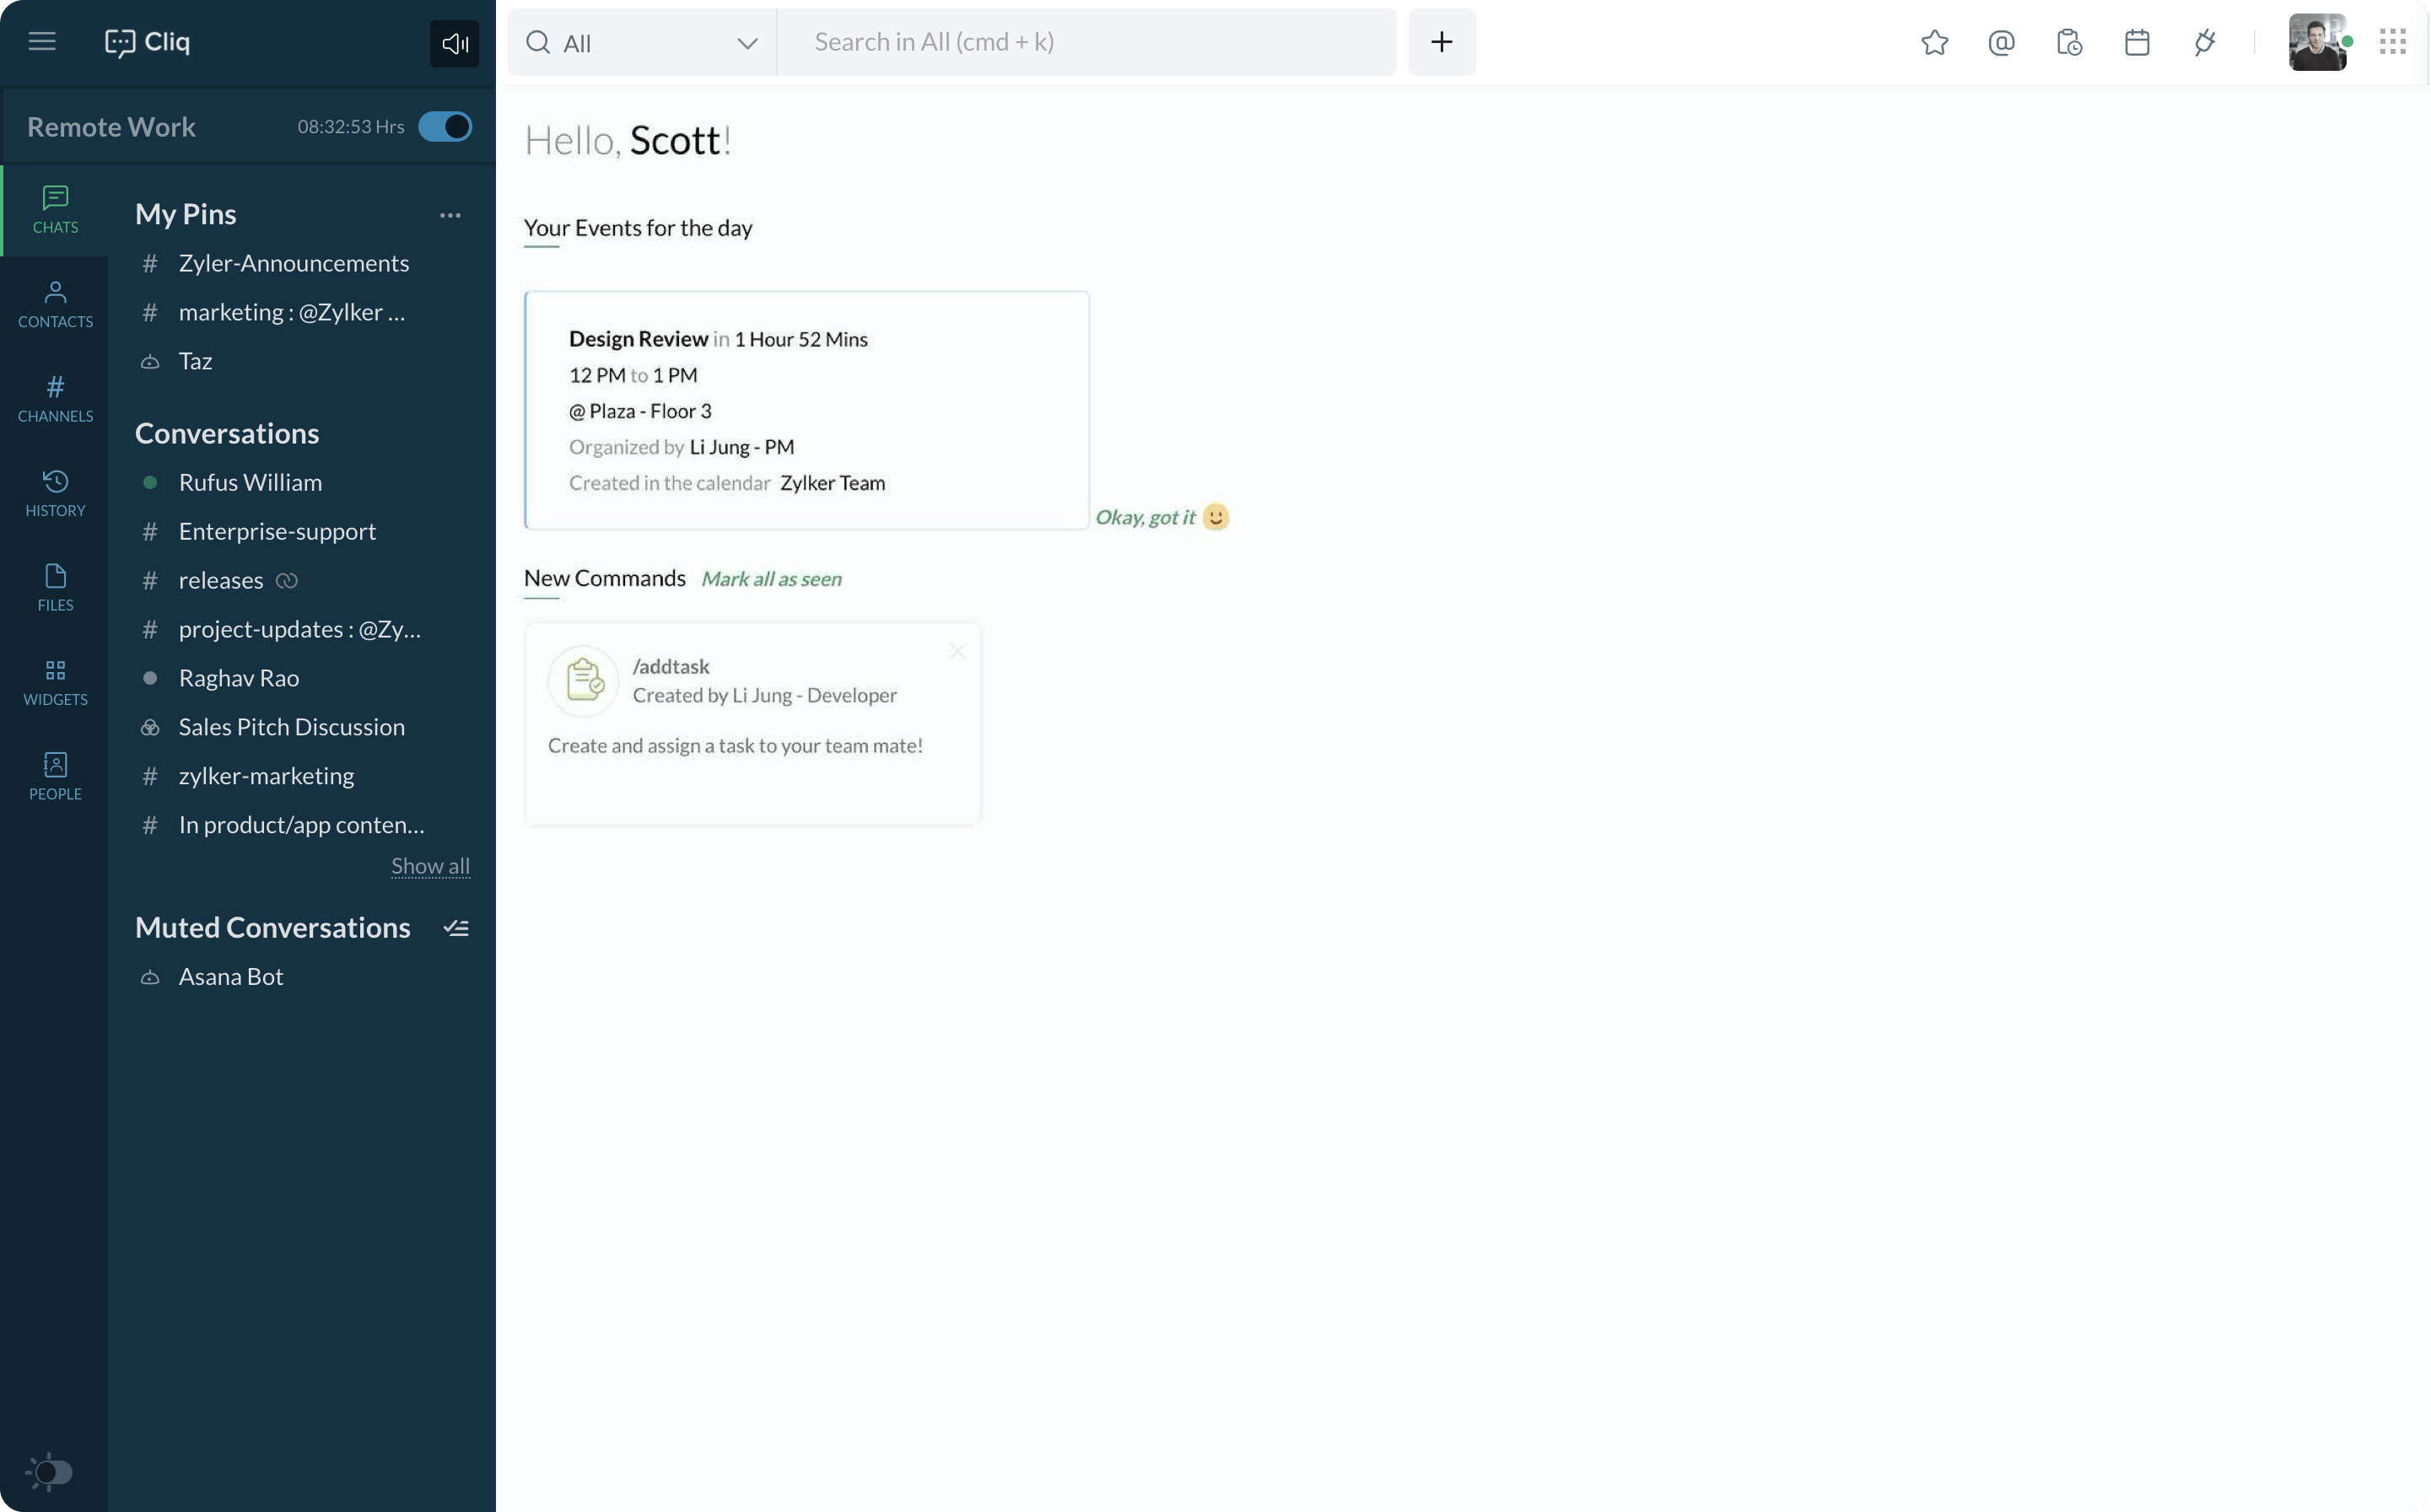This screenshot has width=2431, height=1512.
Task: Click the global search input field
Action: [1086, 42]
